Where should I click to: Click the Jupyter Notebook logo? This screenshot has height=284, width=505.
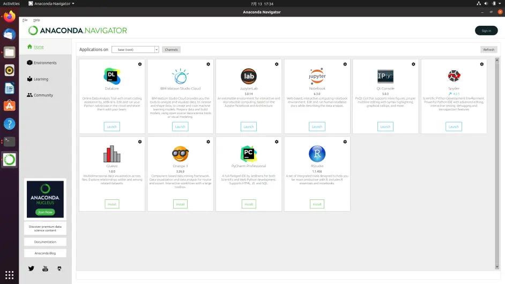pyautogui.click(x=317, y=76)
